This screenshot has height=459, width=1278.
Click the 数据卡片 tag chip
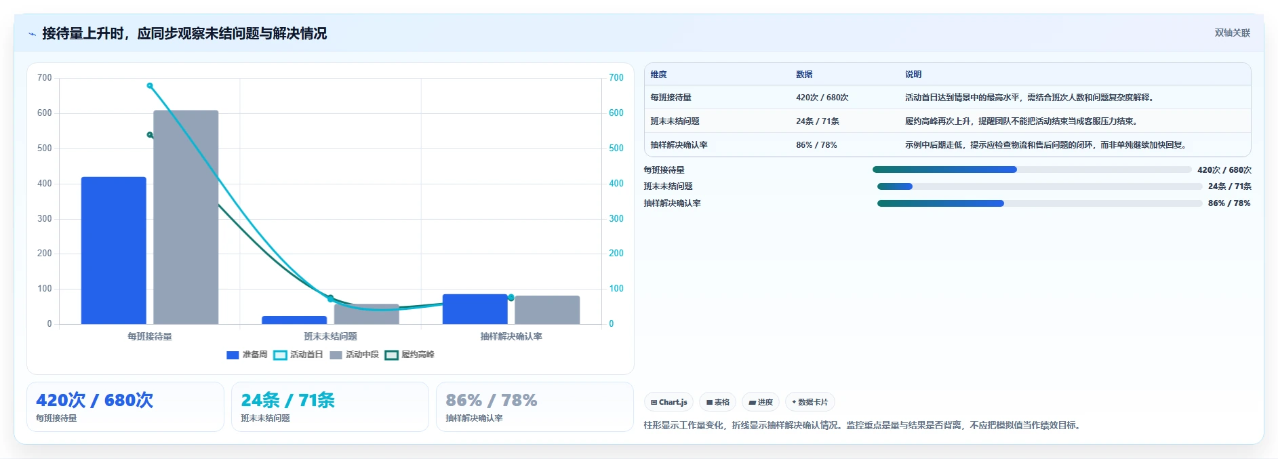coord(810,402)
